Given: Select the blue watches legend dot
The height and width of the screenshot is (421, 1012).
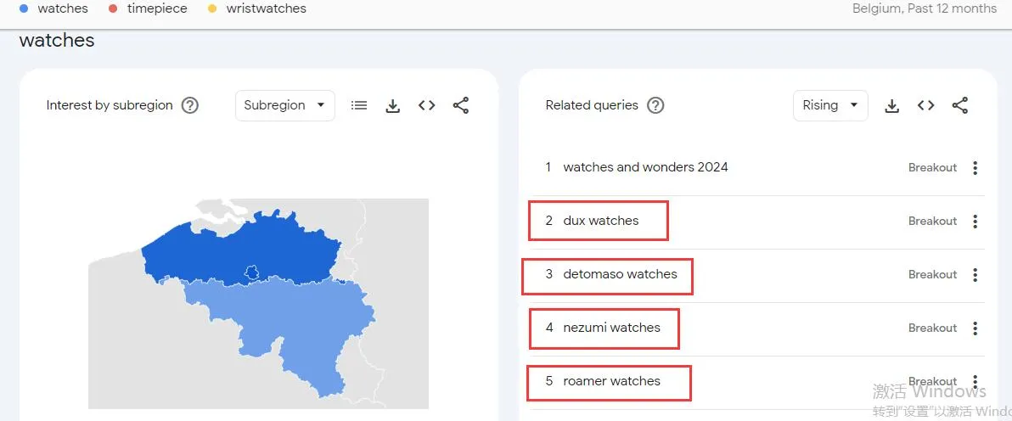Looking at the screenshot, I should coord(24,9).
